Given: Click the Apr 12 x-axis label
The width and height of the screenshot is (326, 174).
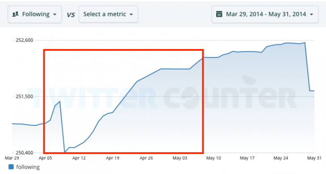Looking at the screenshot, I should (x=79, y=158).
